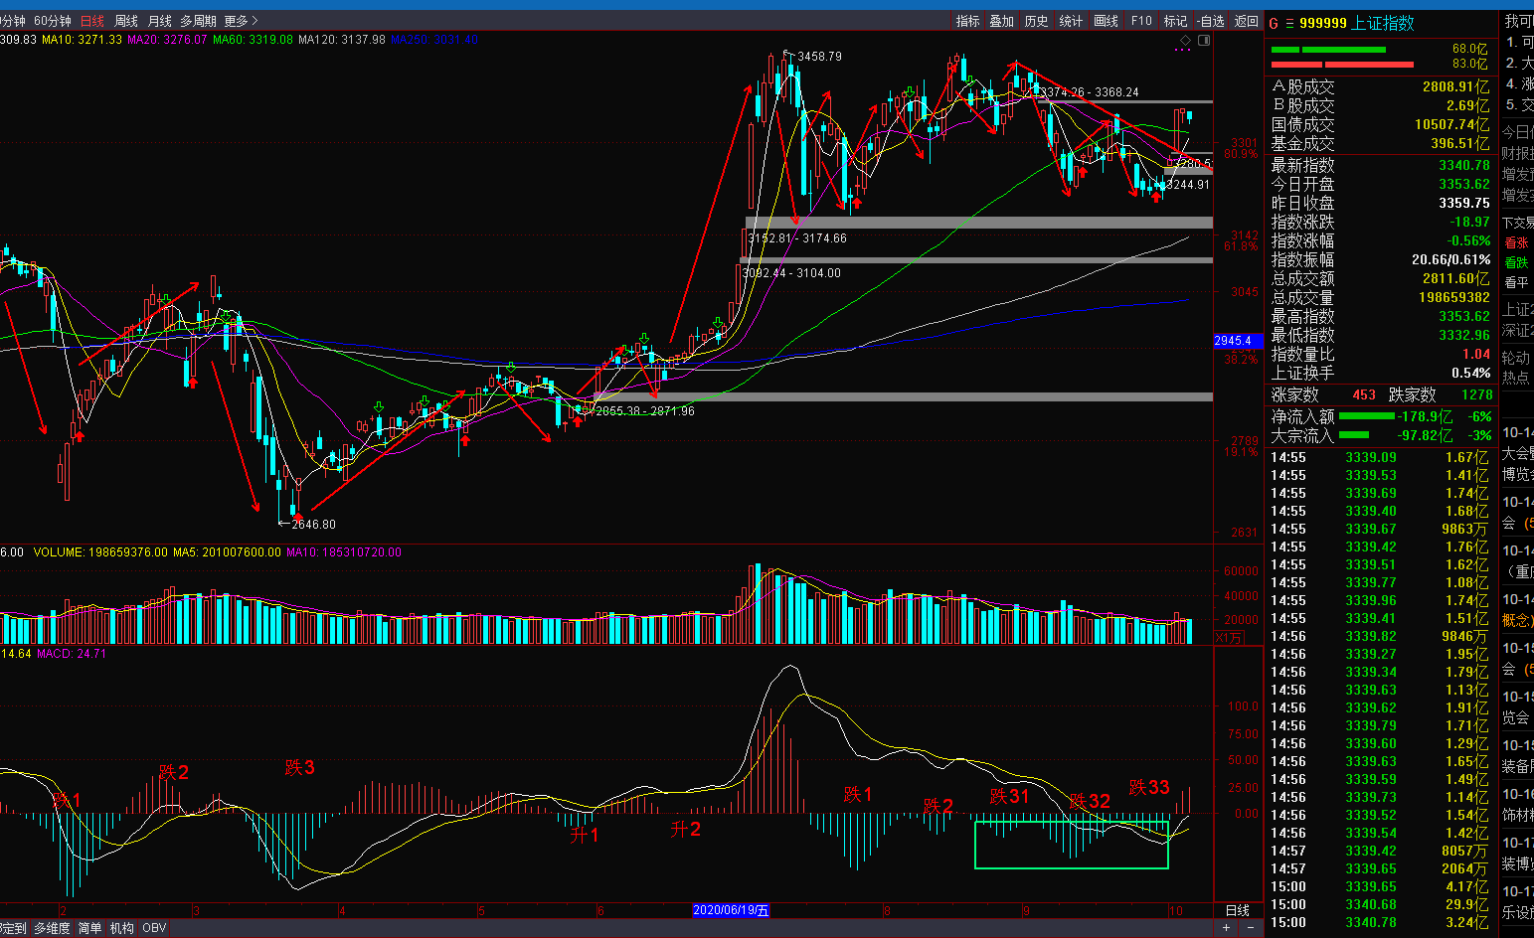The height and width of the screenshot is (938, 1534).
Task: Open the green list icon before 999999
Action: pos(1289,23)
